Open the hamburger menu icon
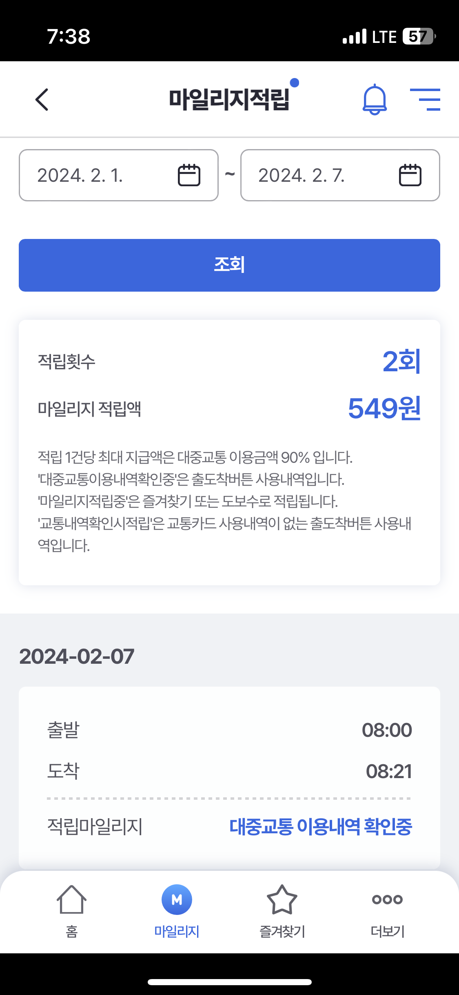 tap(425, 99)
